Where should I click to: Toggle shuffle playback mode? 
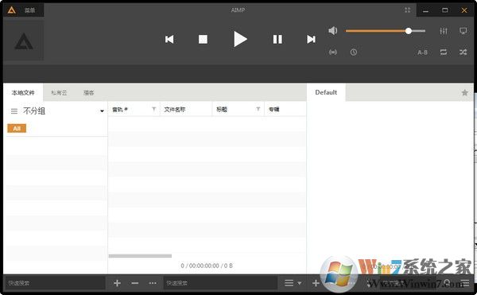click(463, 52)
